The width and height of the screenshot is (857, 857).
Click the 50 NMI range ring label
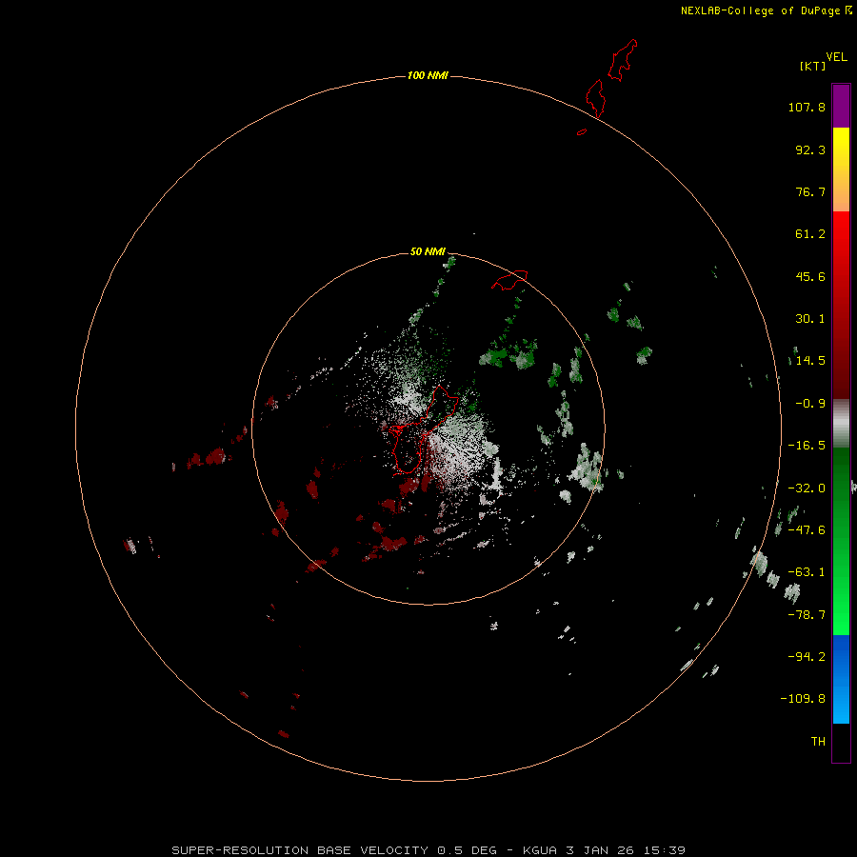[x=428, y=251]
